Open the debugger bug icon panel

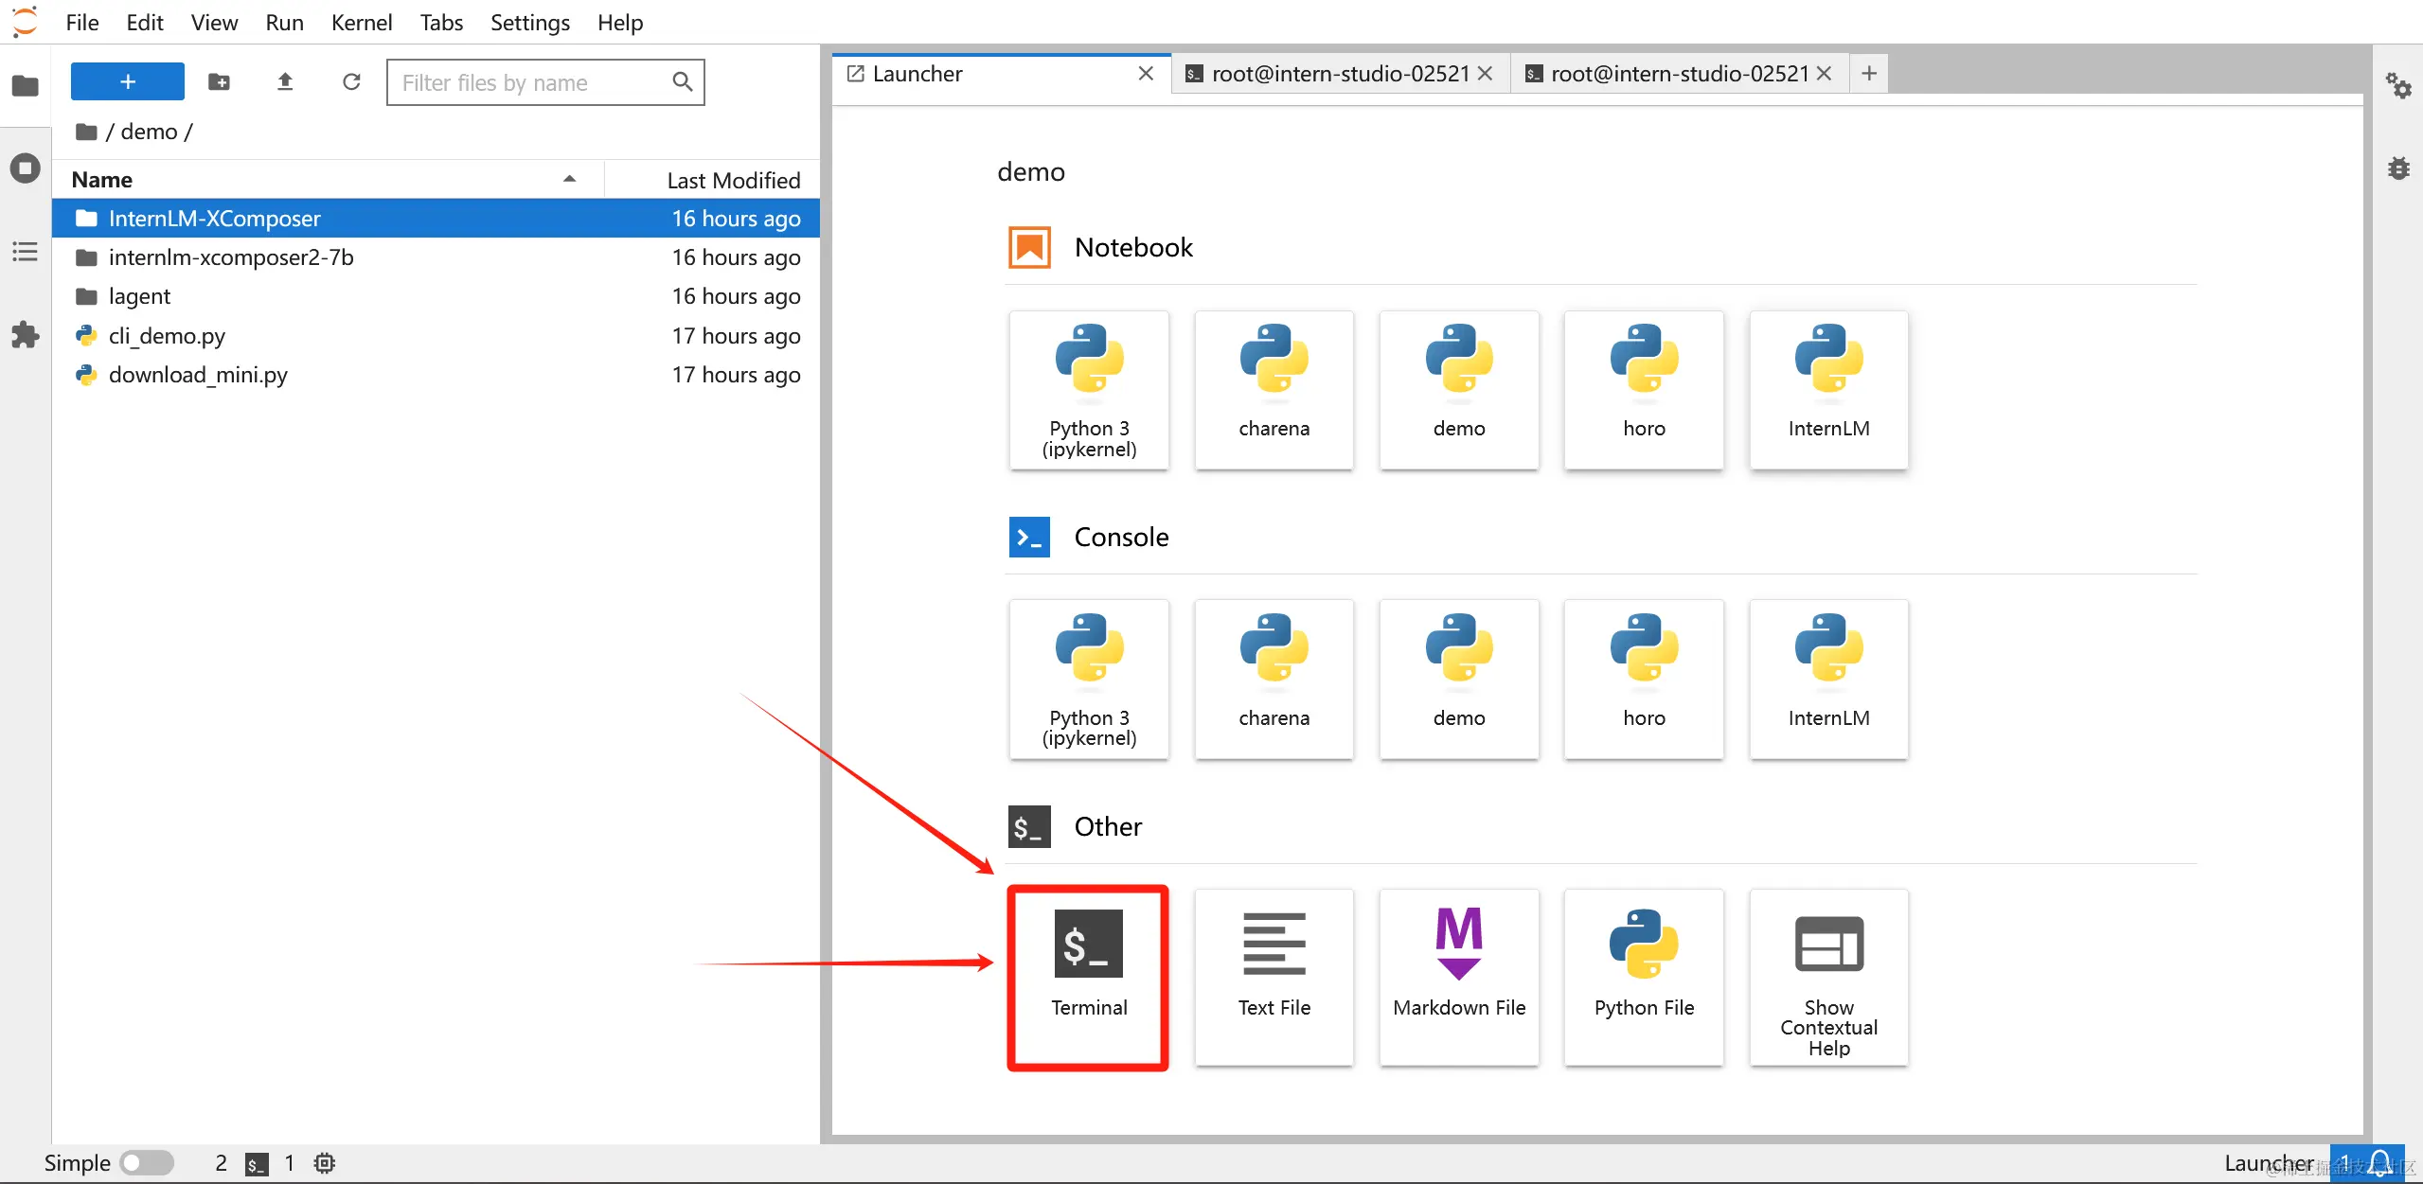coord(2397,168)
